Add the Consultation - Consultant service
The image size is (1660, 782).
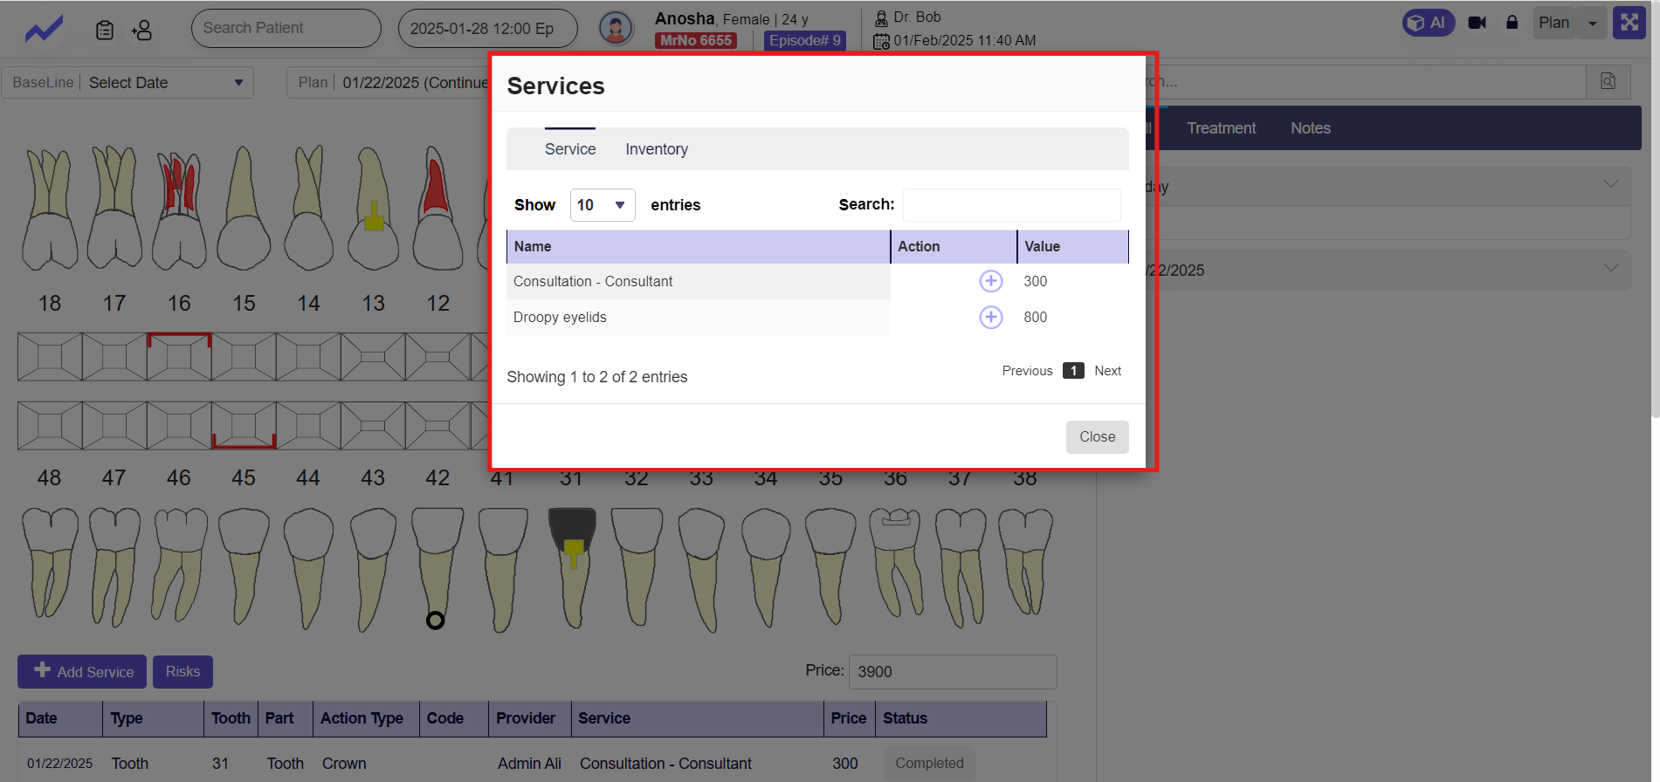coord(990,281)
